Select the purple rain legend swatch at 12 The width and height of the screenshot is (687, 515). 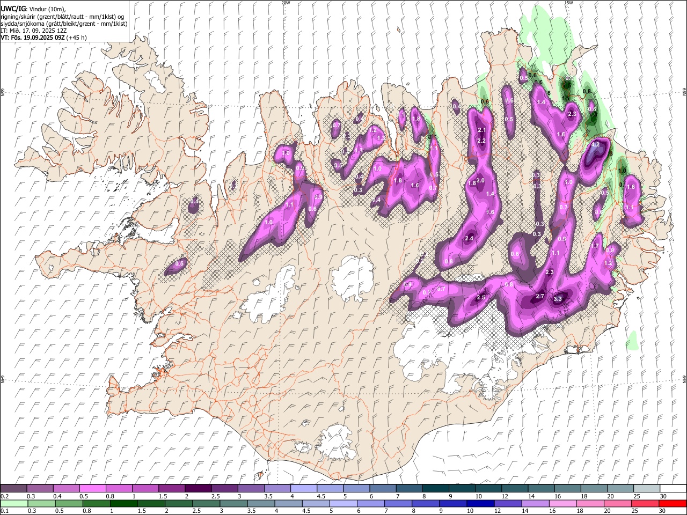tap(508, 504)
